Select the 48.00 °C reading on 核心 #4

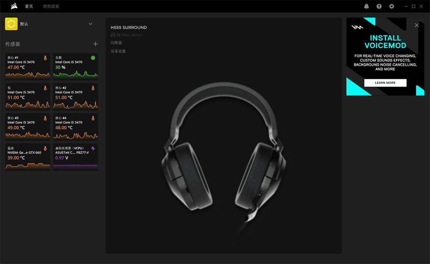pos(64,128)
